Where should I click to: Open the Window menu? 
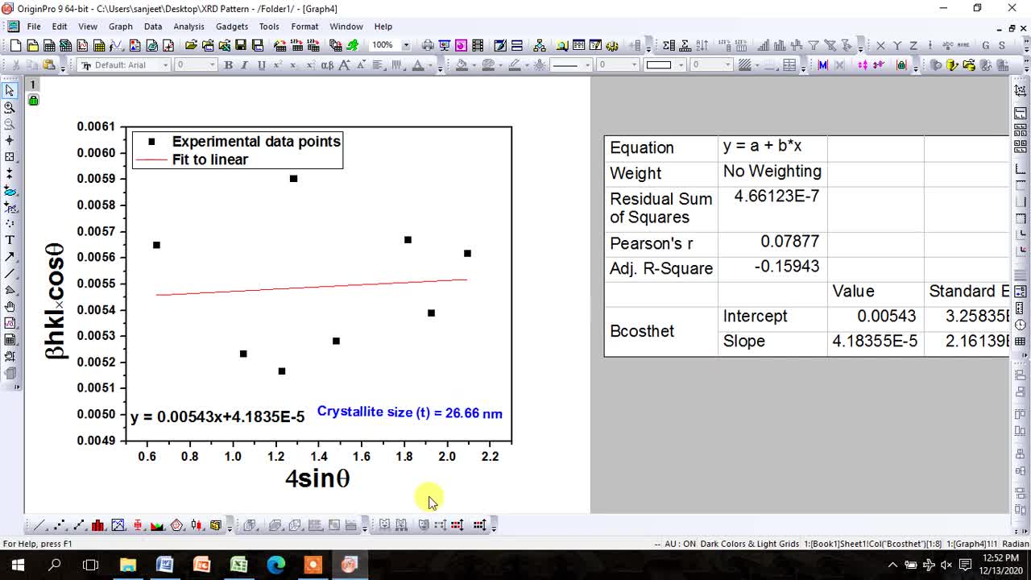(x=346, y=27)
